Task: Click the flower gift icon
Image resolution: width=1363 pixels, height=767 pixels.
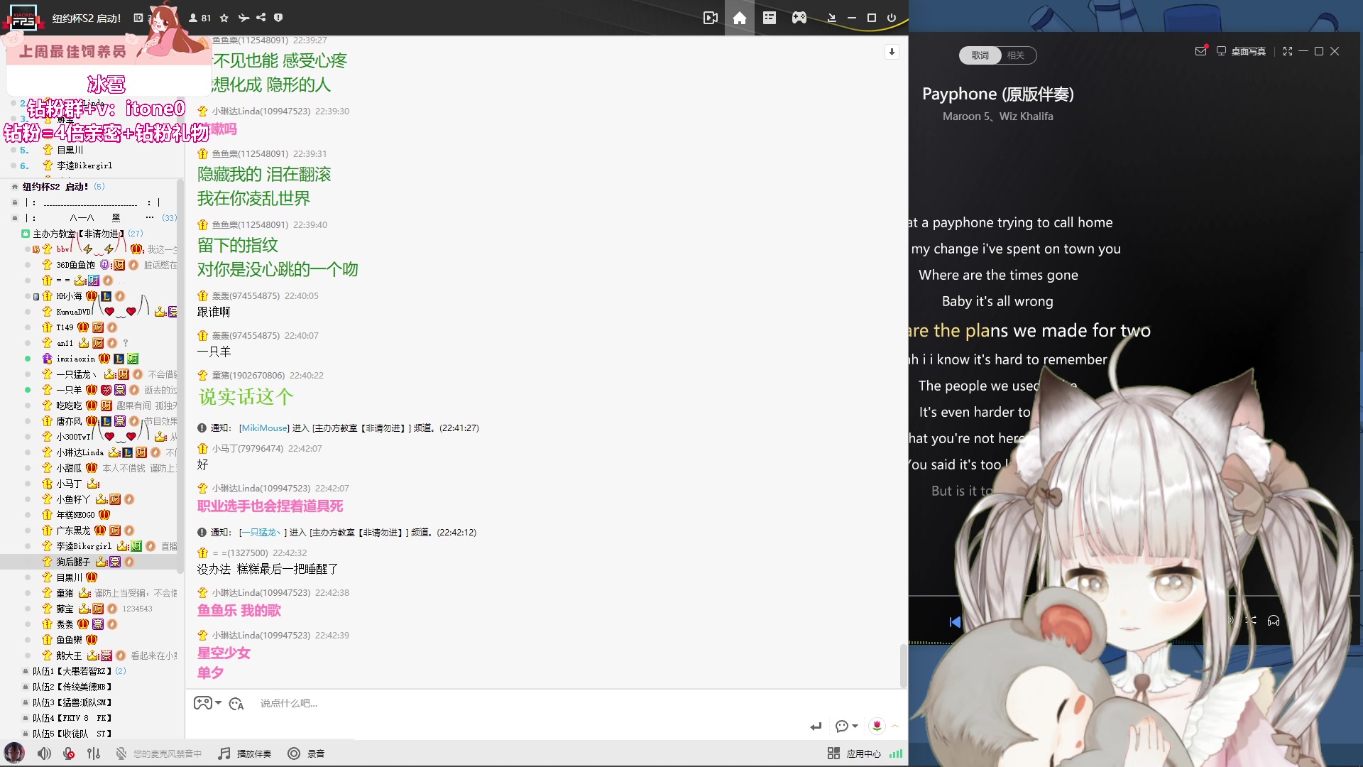Action: click(877, 726)
